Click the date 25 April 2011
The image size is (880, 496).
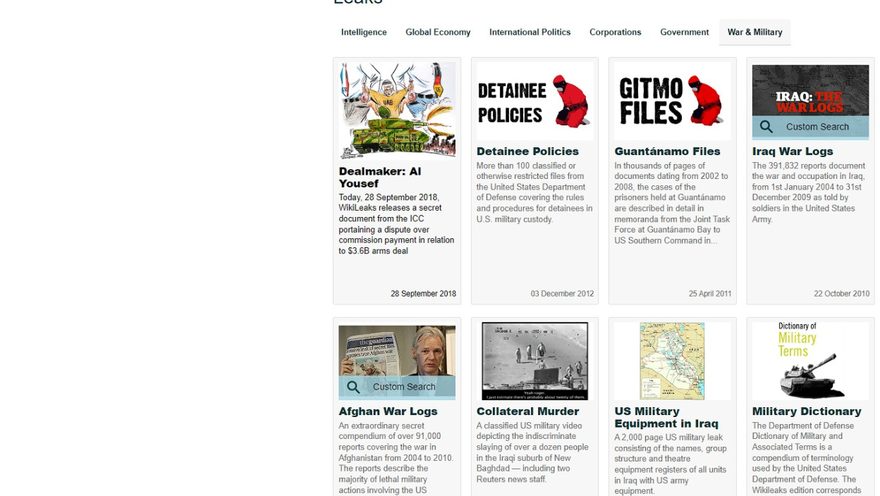[x=710, y=294]
